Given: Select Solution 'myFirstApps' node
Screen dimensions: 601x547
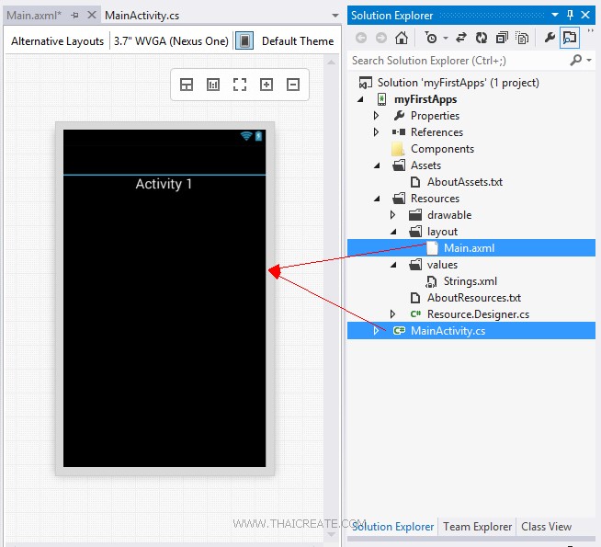Looking at the screenshot, I should (458, 83).
